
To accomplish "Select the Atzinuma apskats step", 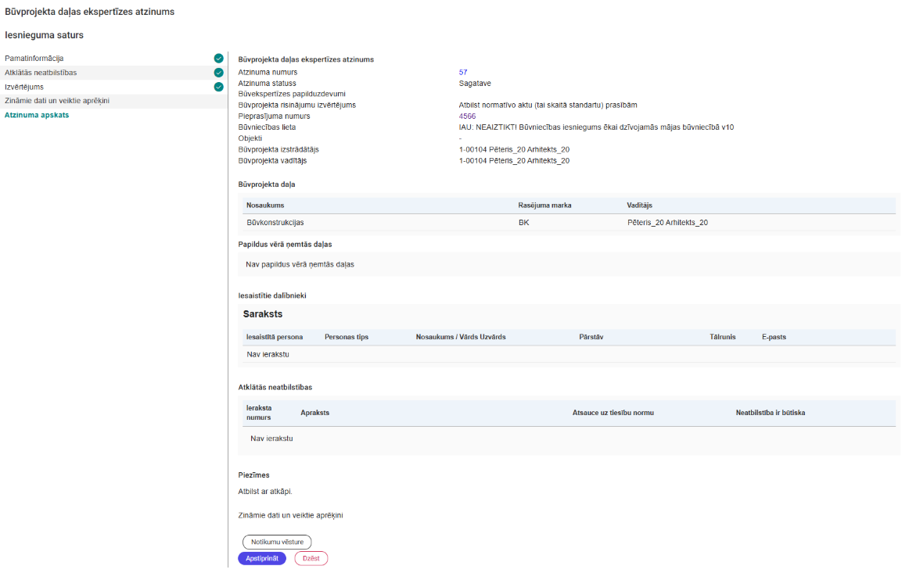I will tap(37, 115).
